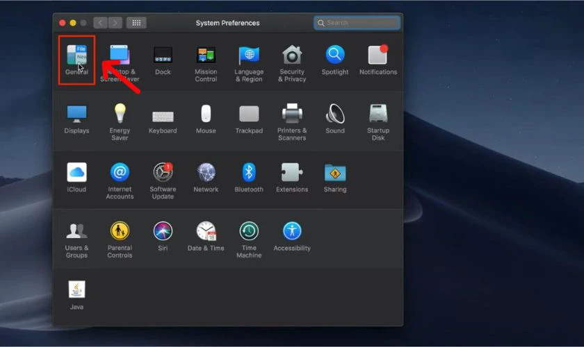Click the forward navigation arrow
584x347 pixels.
tap(115, 23)
